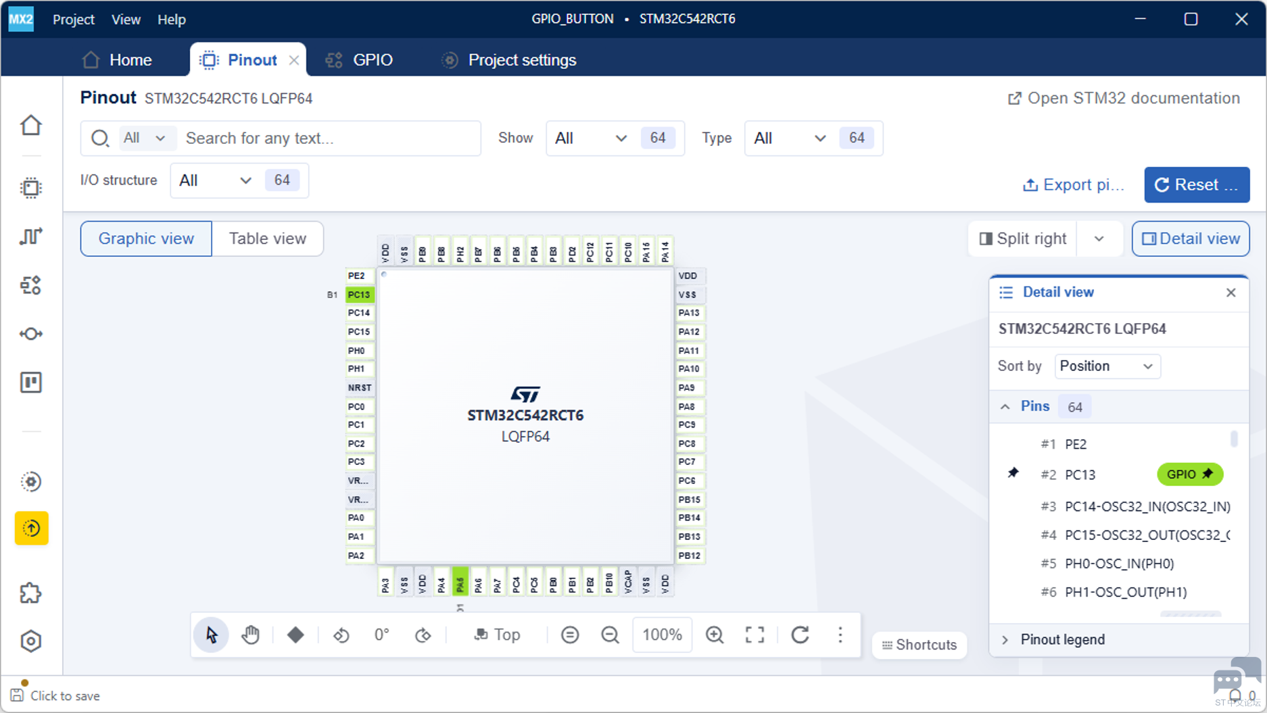Image resolution: width=1267 pixels, height=713 pixels.
Task: Click the green GPIO tag on PC13
Action: (x=1190, y=474)
